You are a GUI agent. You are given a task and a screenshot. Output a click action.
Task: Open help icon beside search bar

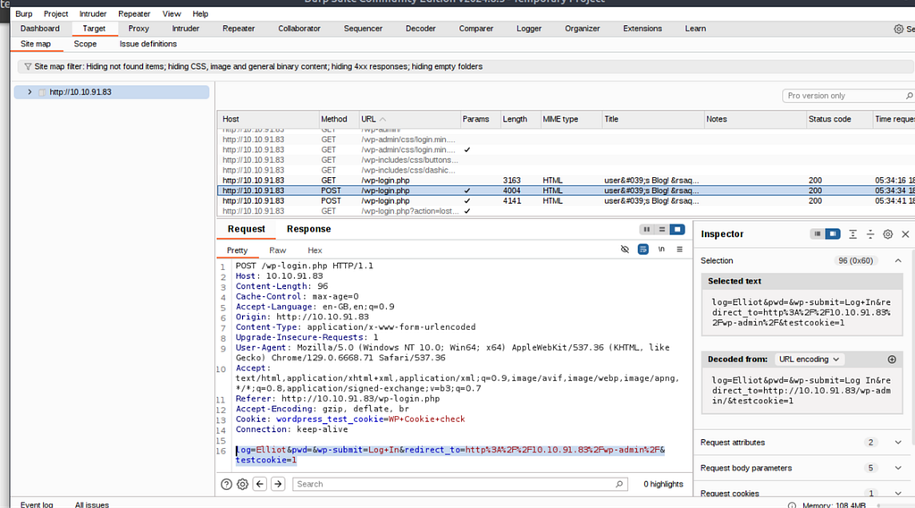[226, 484]
